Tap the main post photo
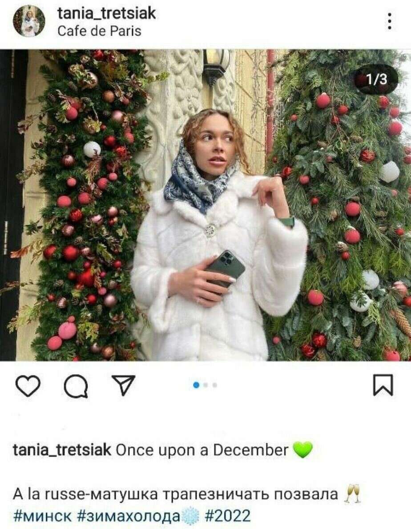 click(205, 205)
